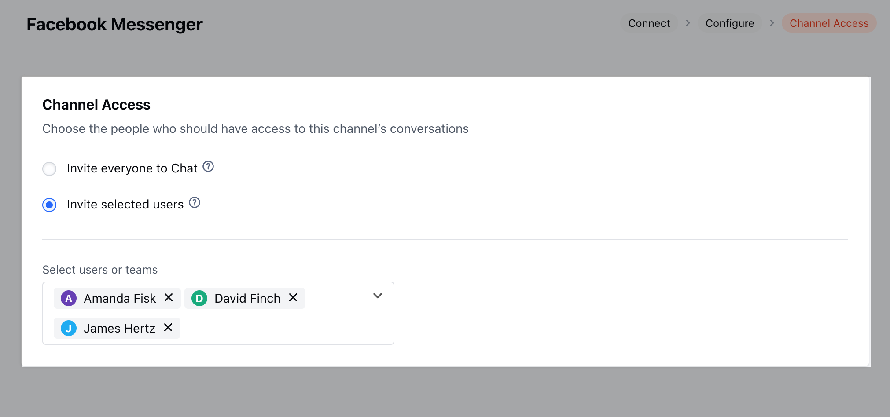Go to the Connect step
The image size is (890, 417).
tap(649, 23)
